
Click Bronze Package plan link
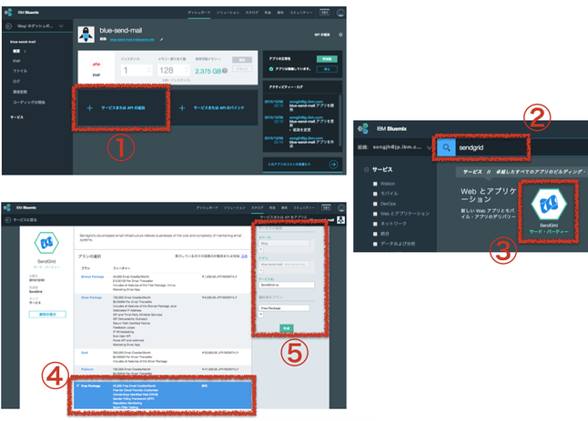tap(92, 276)
